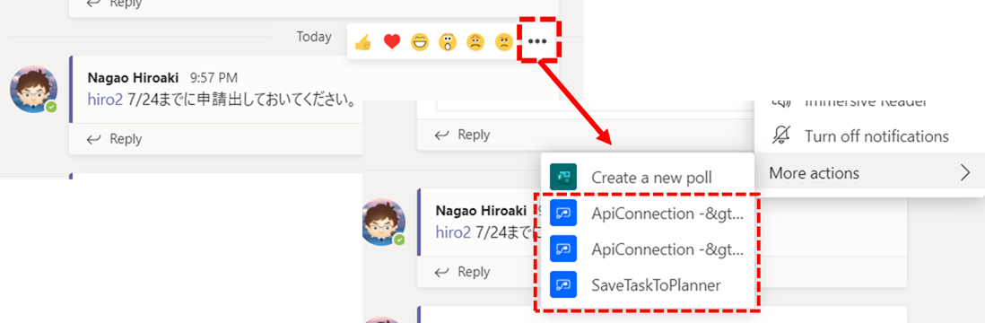Click the Create a new poll icon
This screenshot has width=985, height=323.
[x=563, y=178]
